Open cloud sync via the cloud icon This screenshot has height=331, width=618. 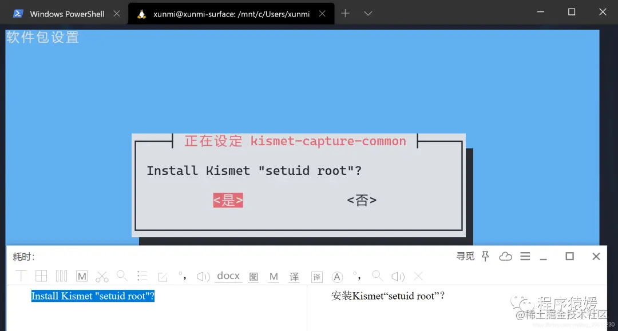pyautogui.click(x=505, y=256)
